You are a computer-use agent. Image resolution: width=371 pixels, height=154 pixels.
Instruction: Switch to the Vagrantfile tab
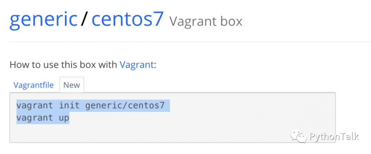point(33,85)
